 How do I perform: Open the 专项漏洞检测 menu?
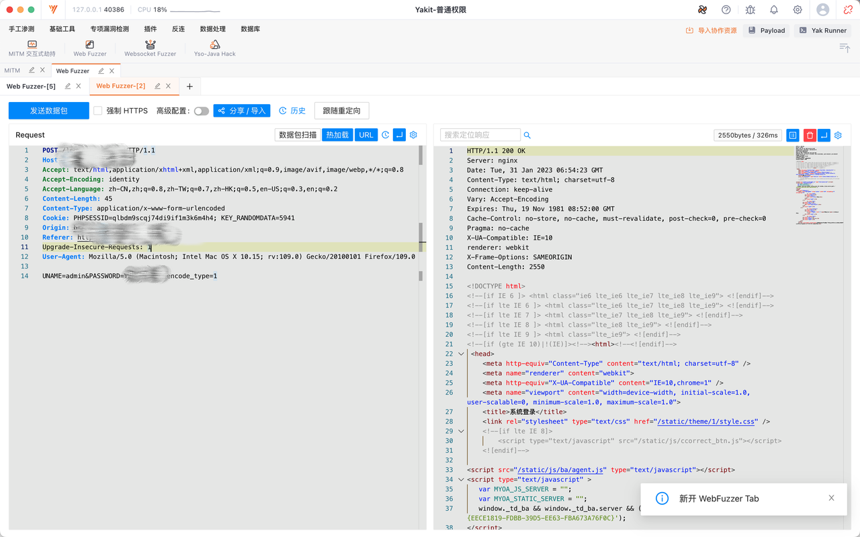pyautogui.click(x=110, y=29)
